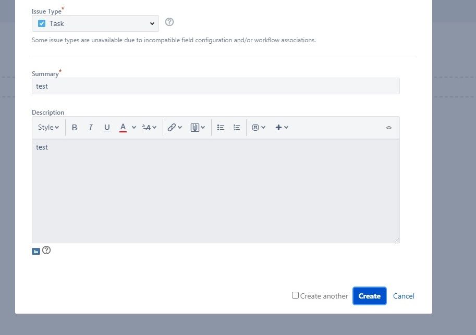
Task: Toggle bold formatting in description toolbar
Action: coord(75,128)
